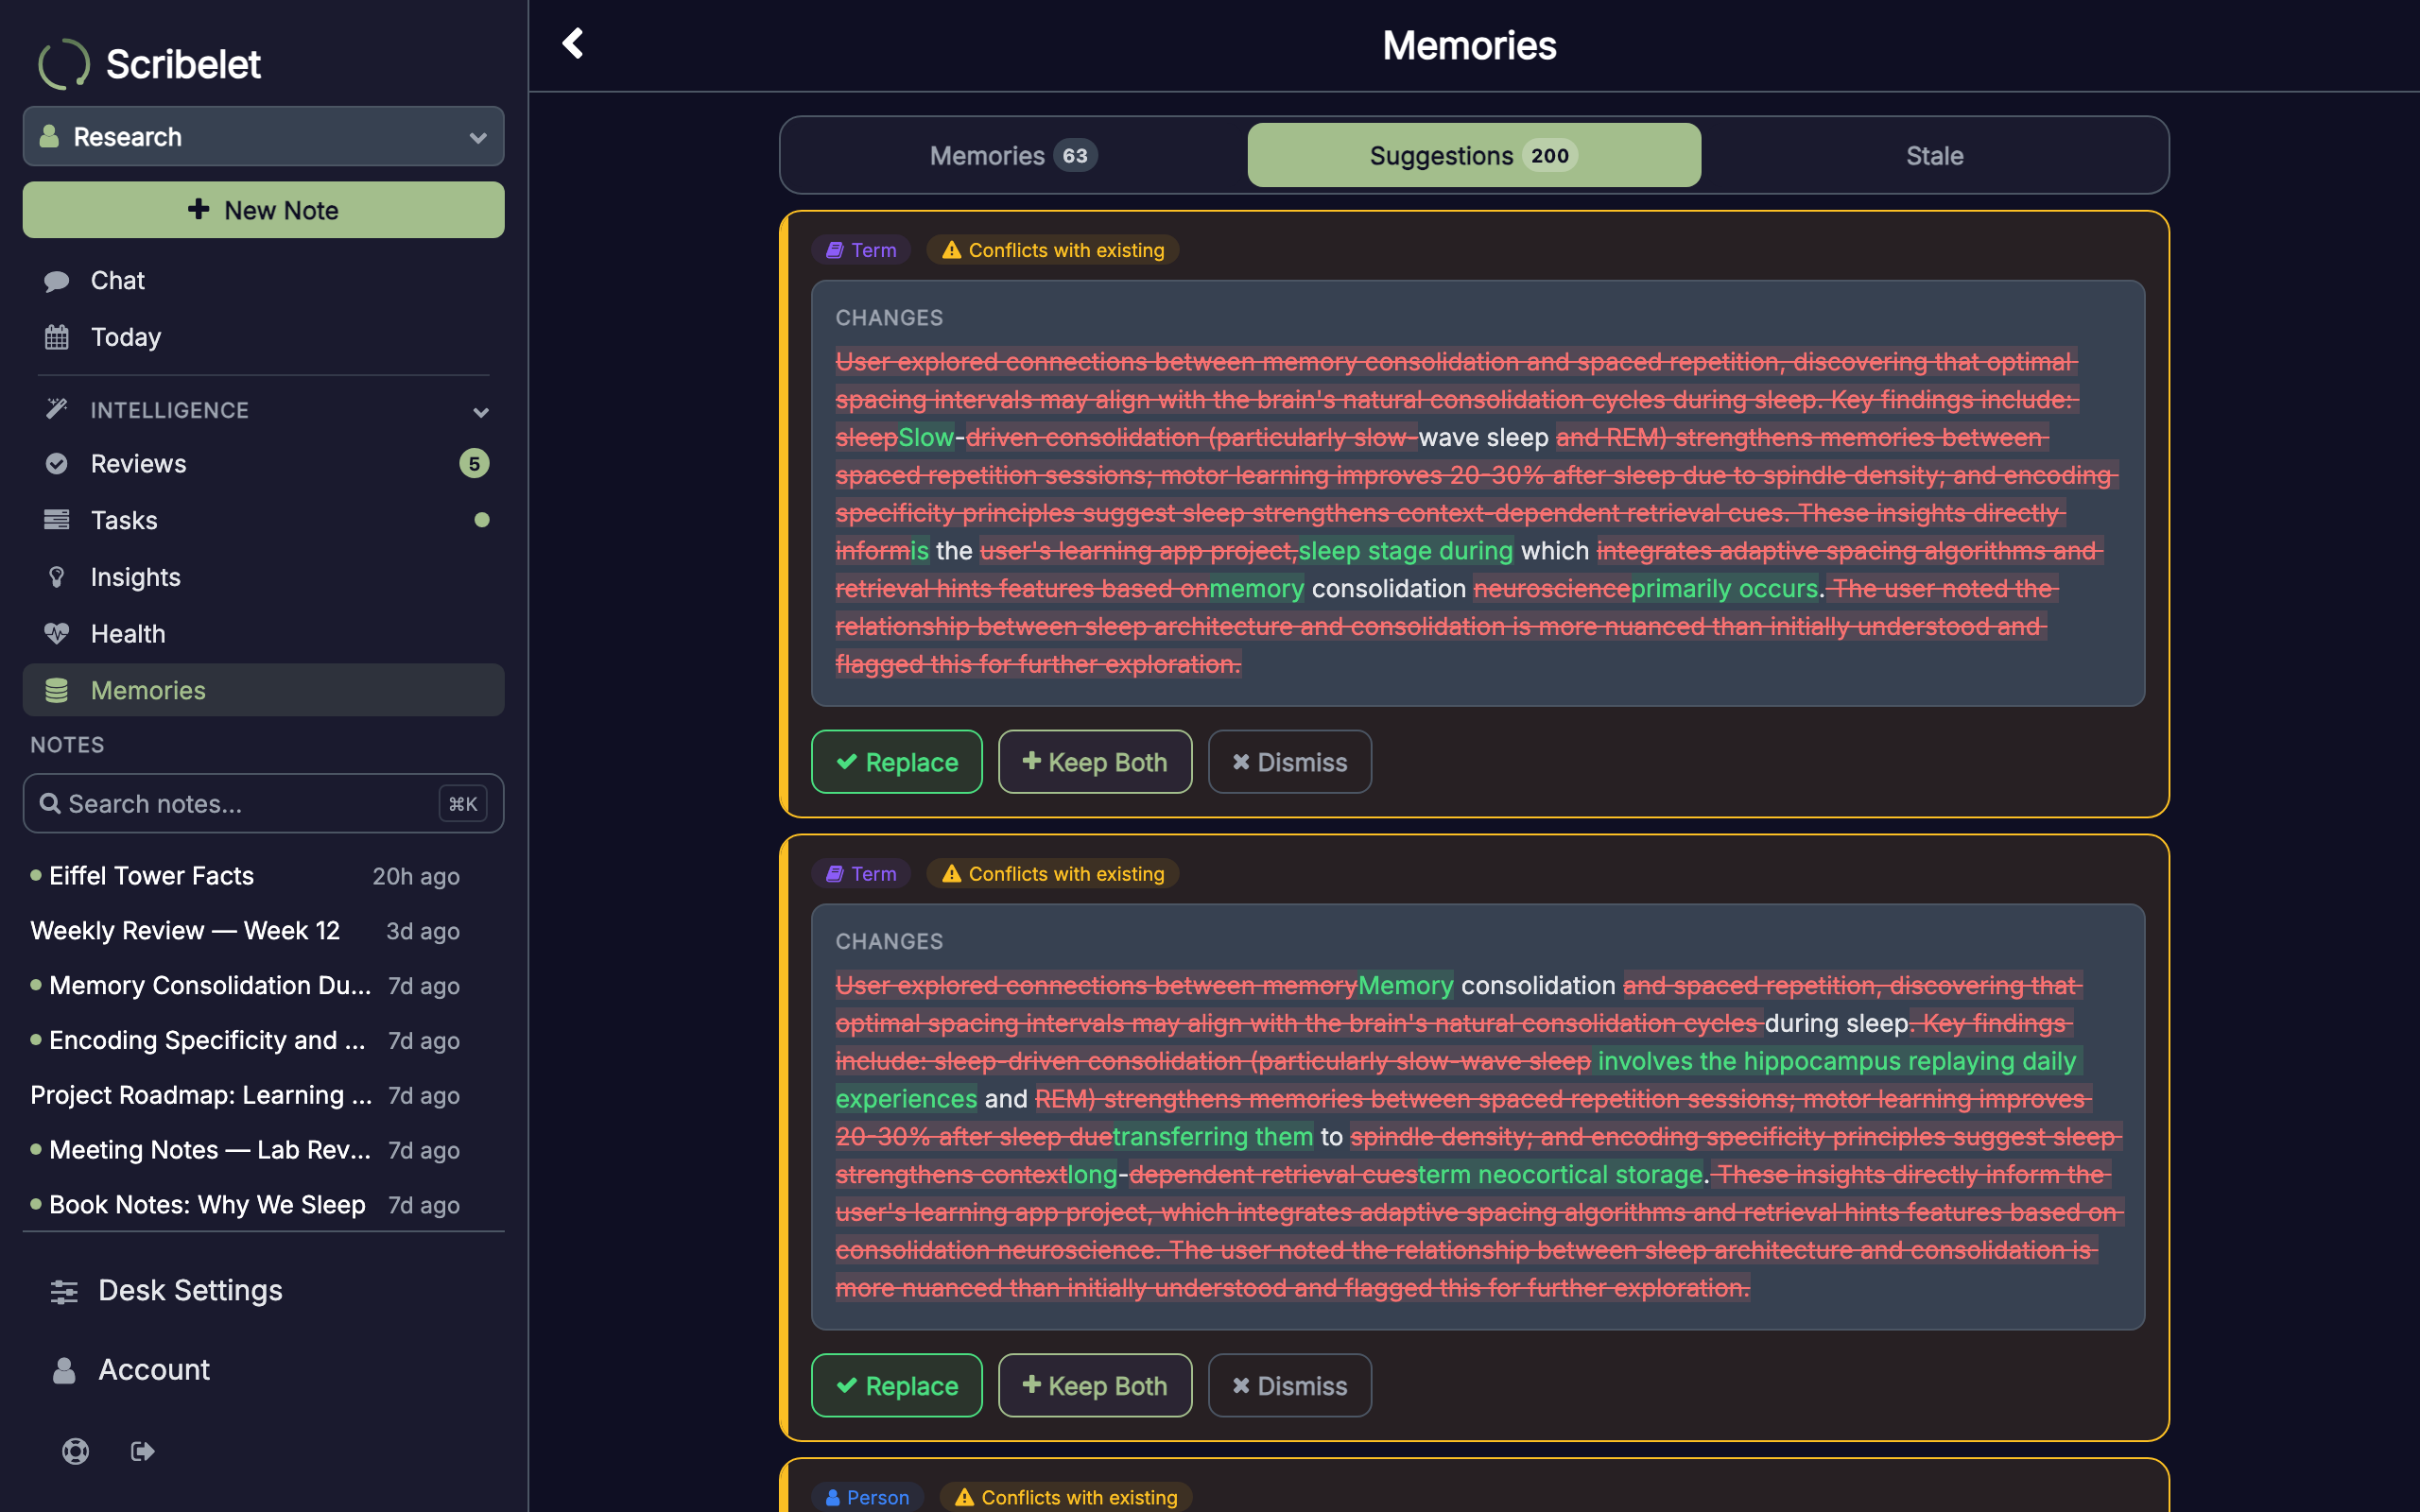
Task: Open the Research desk dropdown
Action: tap(263, 136)
